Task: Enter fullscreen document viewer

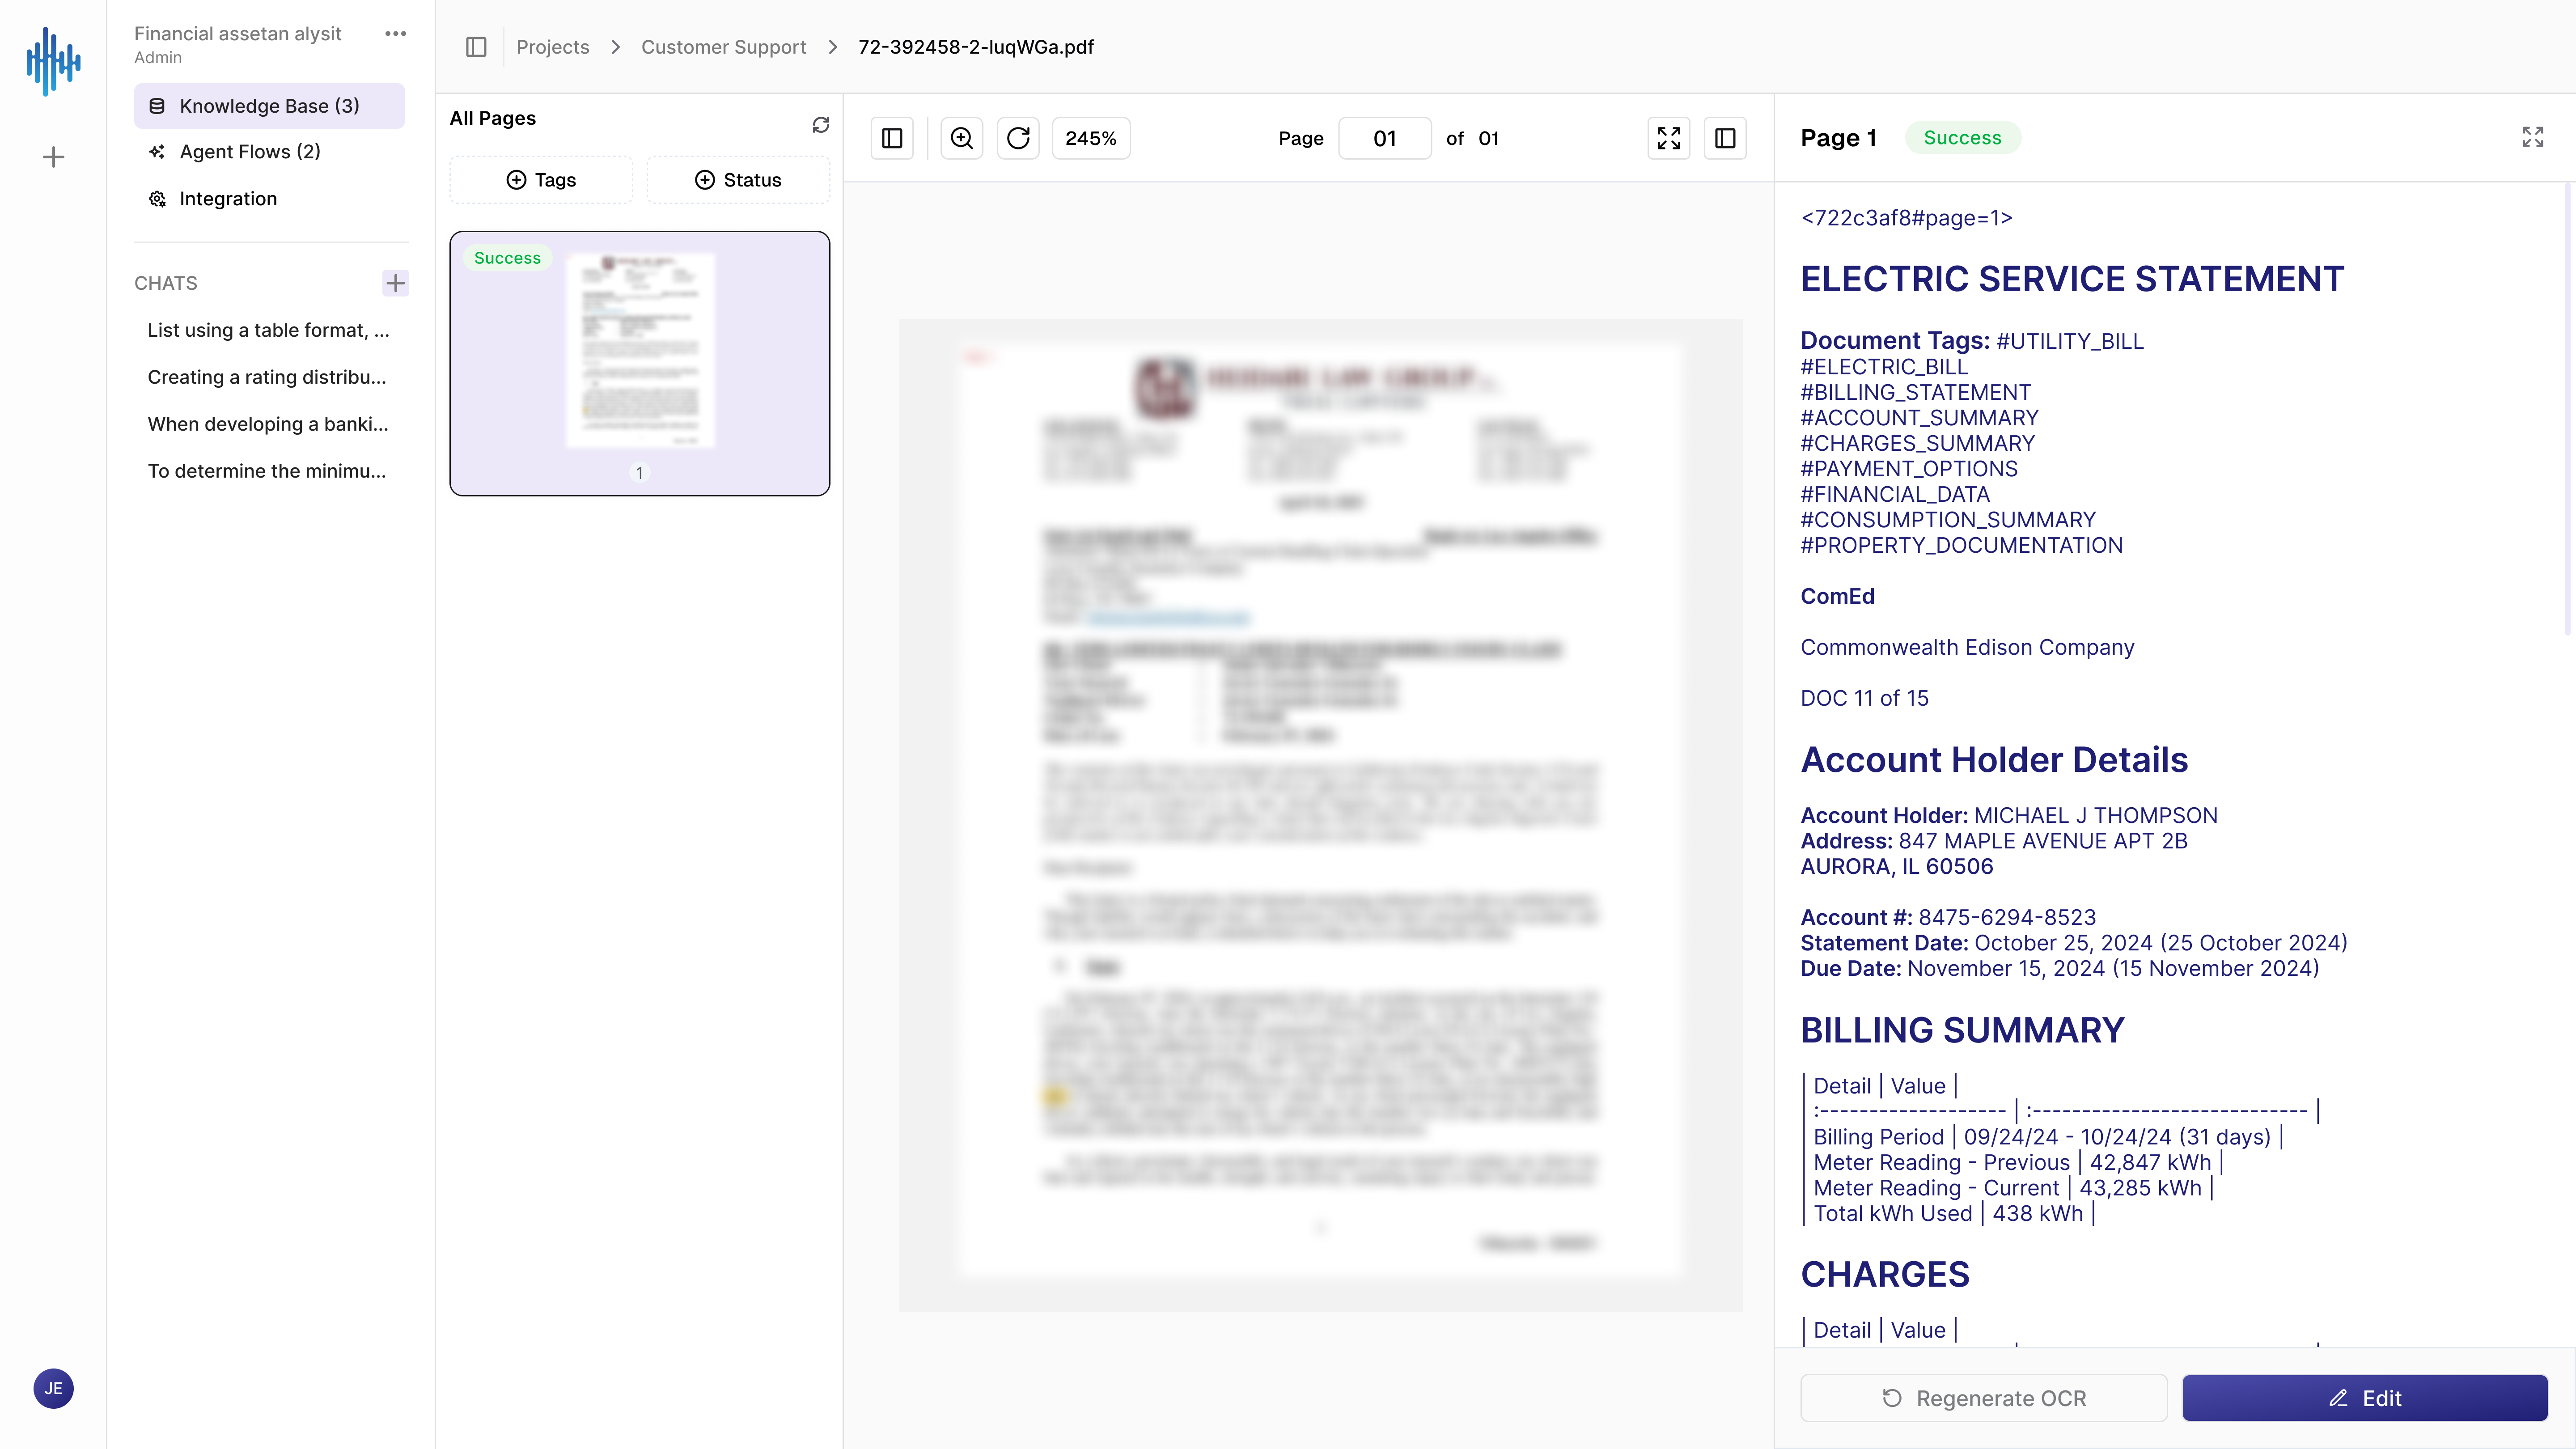Action: 1669,138
